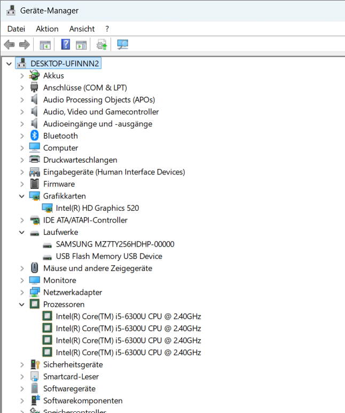Expand the Monitore chevron
The width and height of the screenshot is (345, 413).
[x=22, y=280]
